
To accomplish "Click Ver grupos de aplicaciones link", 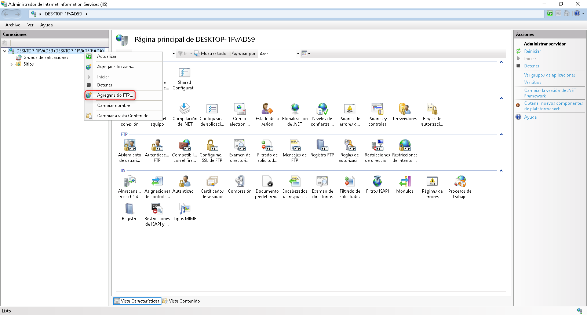I will 550,75.
